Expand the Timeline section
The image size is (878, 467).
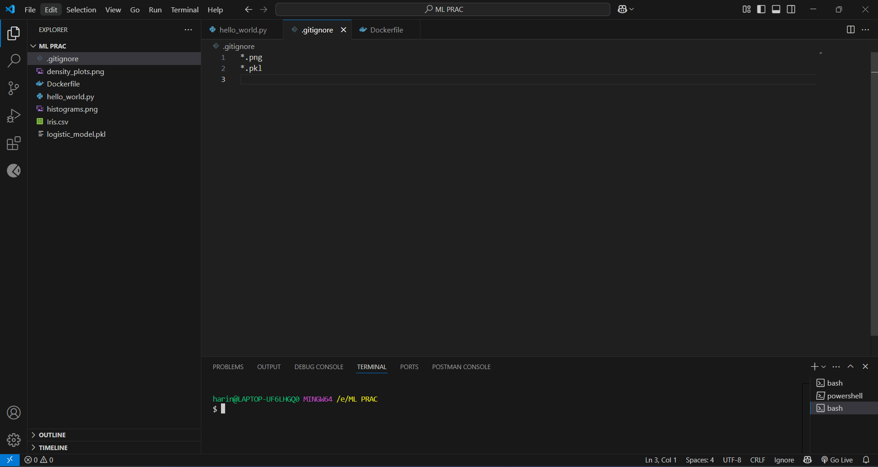[x=114, y=448]
